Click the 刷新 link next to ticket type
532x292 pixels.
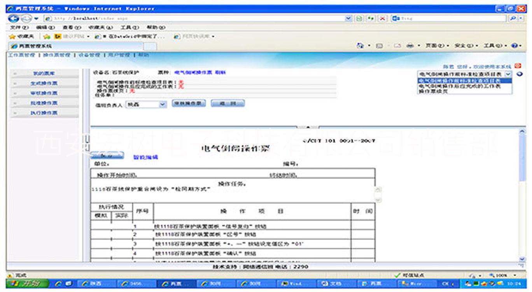[220, 72]
